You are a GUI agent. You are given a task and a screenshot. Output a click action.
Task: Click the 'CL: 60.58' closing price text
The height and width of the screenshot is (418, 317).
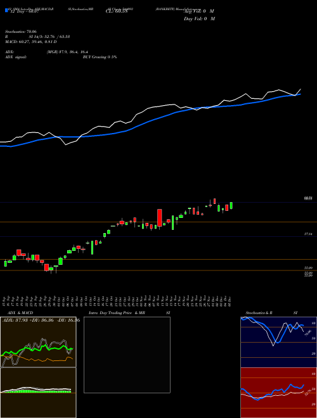117,12
